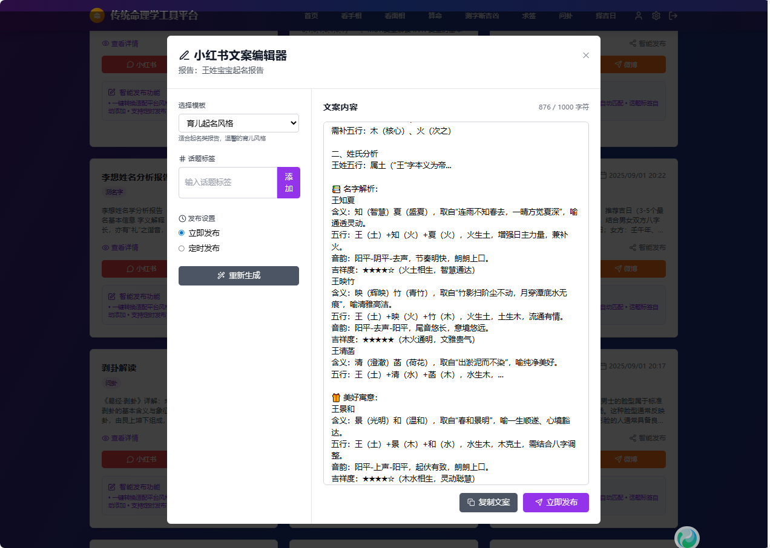The image size is (770, 548).
Task: Open 择吉日 in the top navigation
Action: [605, 16]
